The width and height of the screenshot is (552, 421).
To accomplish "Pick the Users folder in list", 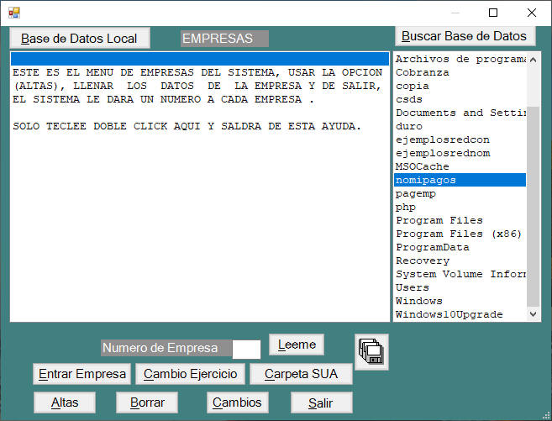I will point(413,287).
